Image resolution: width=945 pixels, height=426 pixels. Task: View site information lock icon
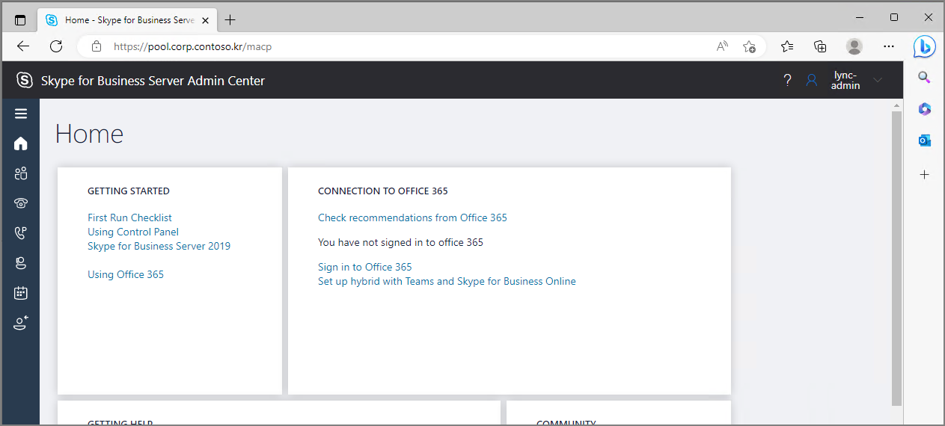tap(96, 46)
